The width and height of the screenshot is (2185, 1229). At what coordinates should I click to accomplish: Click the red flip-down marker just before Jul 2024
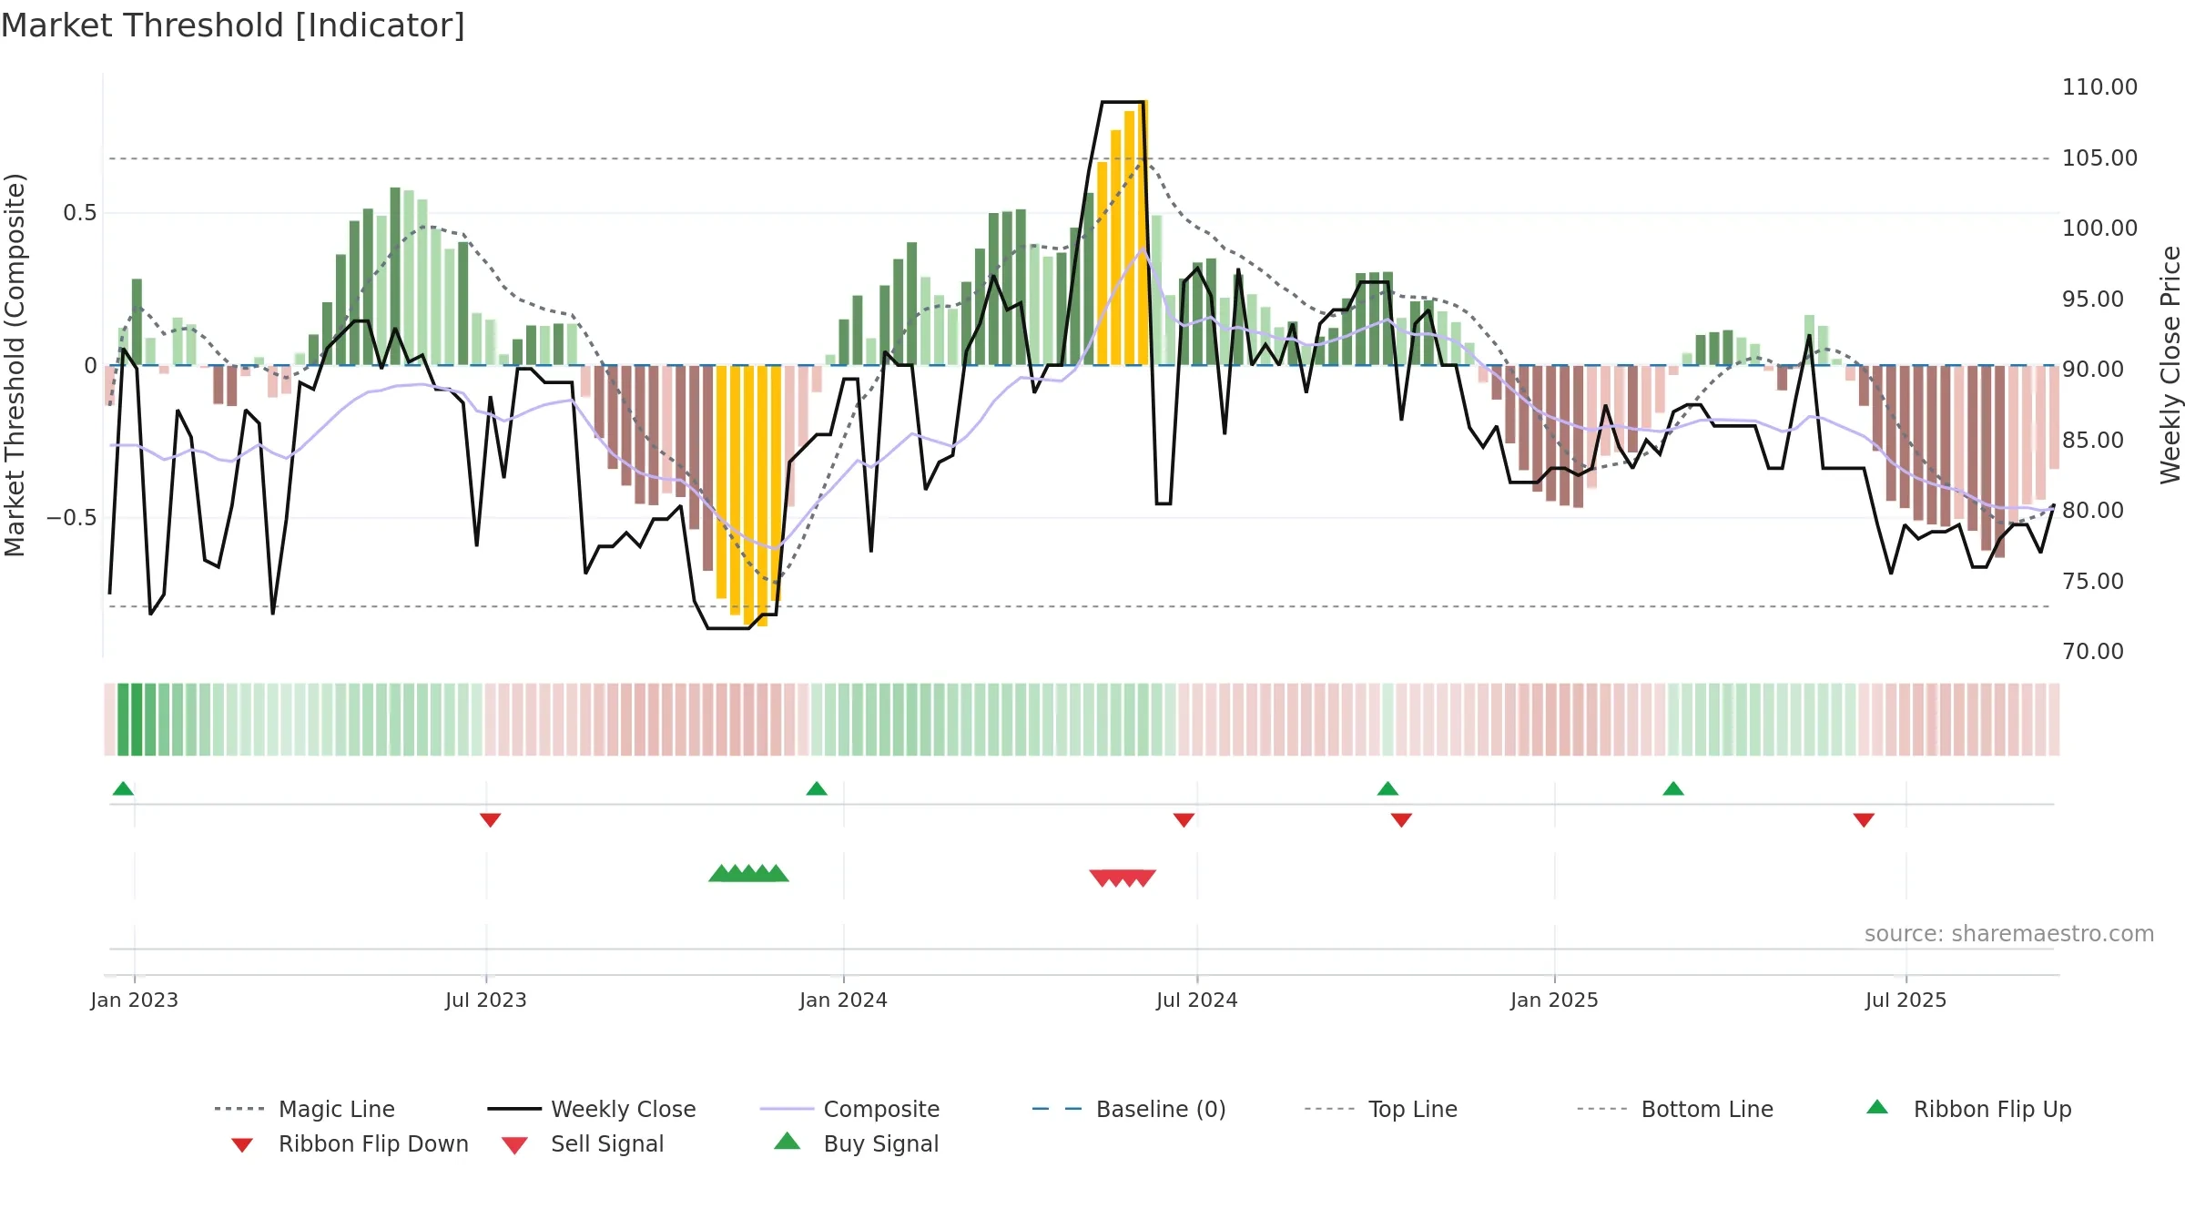[x=1184, y=820]
